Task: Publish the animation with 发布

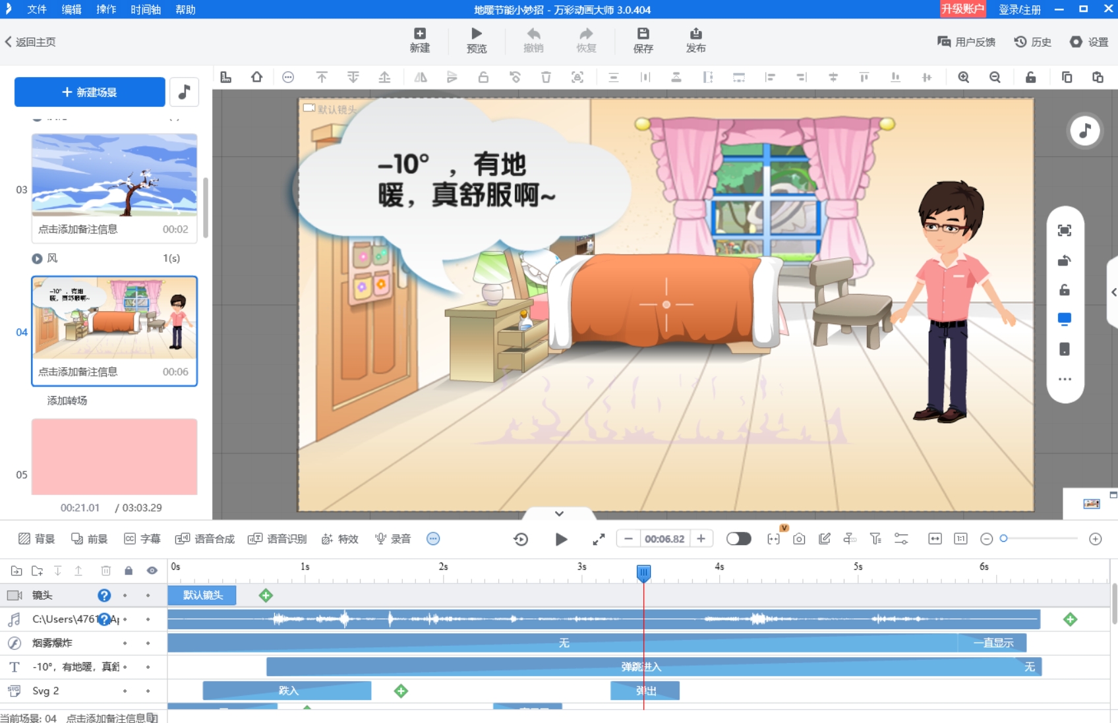Action: [x=695, y=40]
